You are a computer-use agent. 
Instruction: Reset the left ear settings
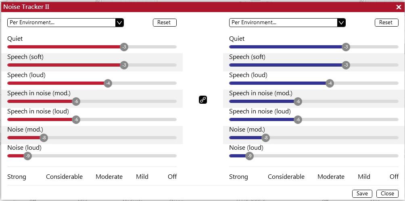pyautogui.click(x=165, y=23)
